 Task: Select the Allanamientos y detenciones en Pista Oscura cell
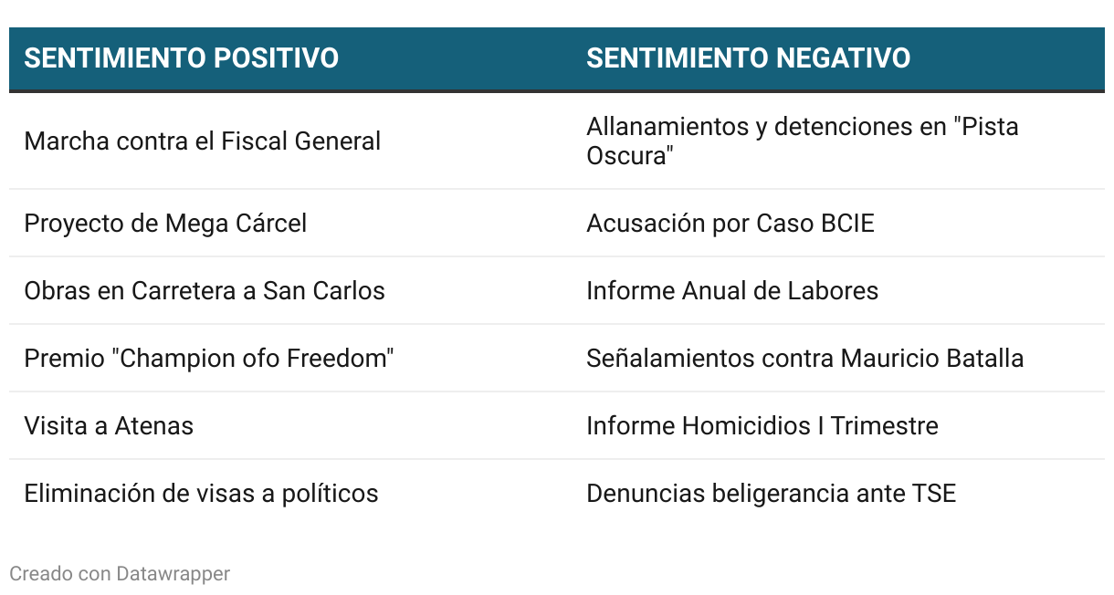point(803,141)
